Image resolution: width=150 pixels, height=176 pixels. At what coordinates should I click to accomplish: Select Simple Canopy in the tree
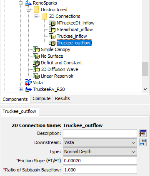click(x=55, y=49)
